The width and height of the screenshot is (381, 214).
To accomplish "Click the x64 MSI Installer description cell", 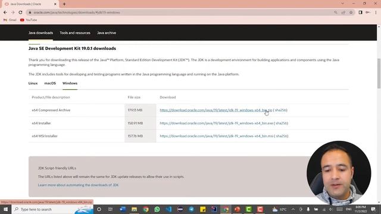I will 77,136.
